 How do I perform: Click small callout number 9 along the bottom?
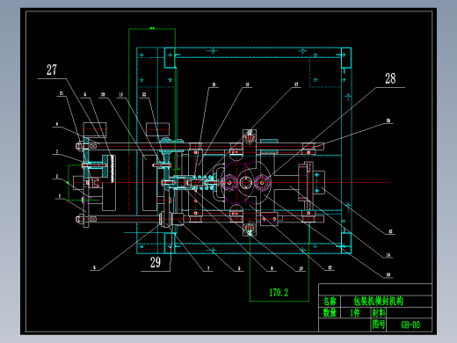pos(272,268)
